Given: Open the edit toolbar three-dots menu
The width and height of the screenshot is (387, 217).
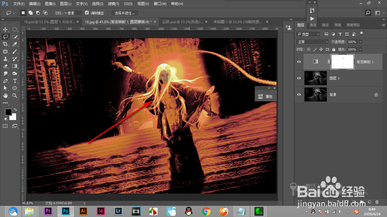Looking at the screenshot, I should click(5, 103).
